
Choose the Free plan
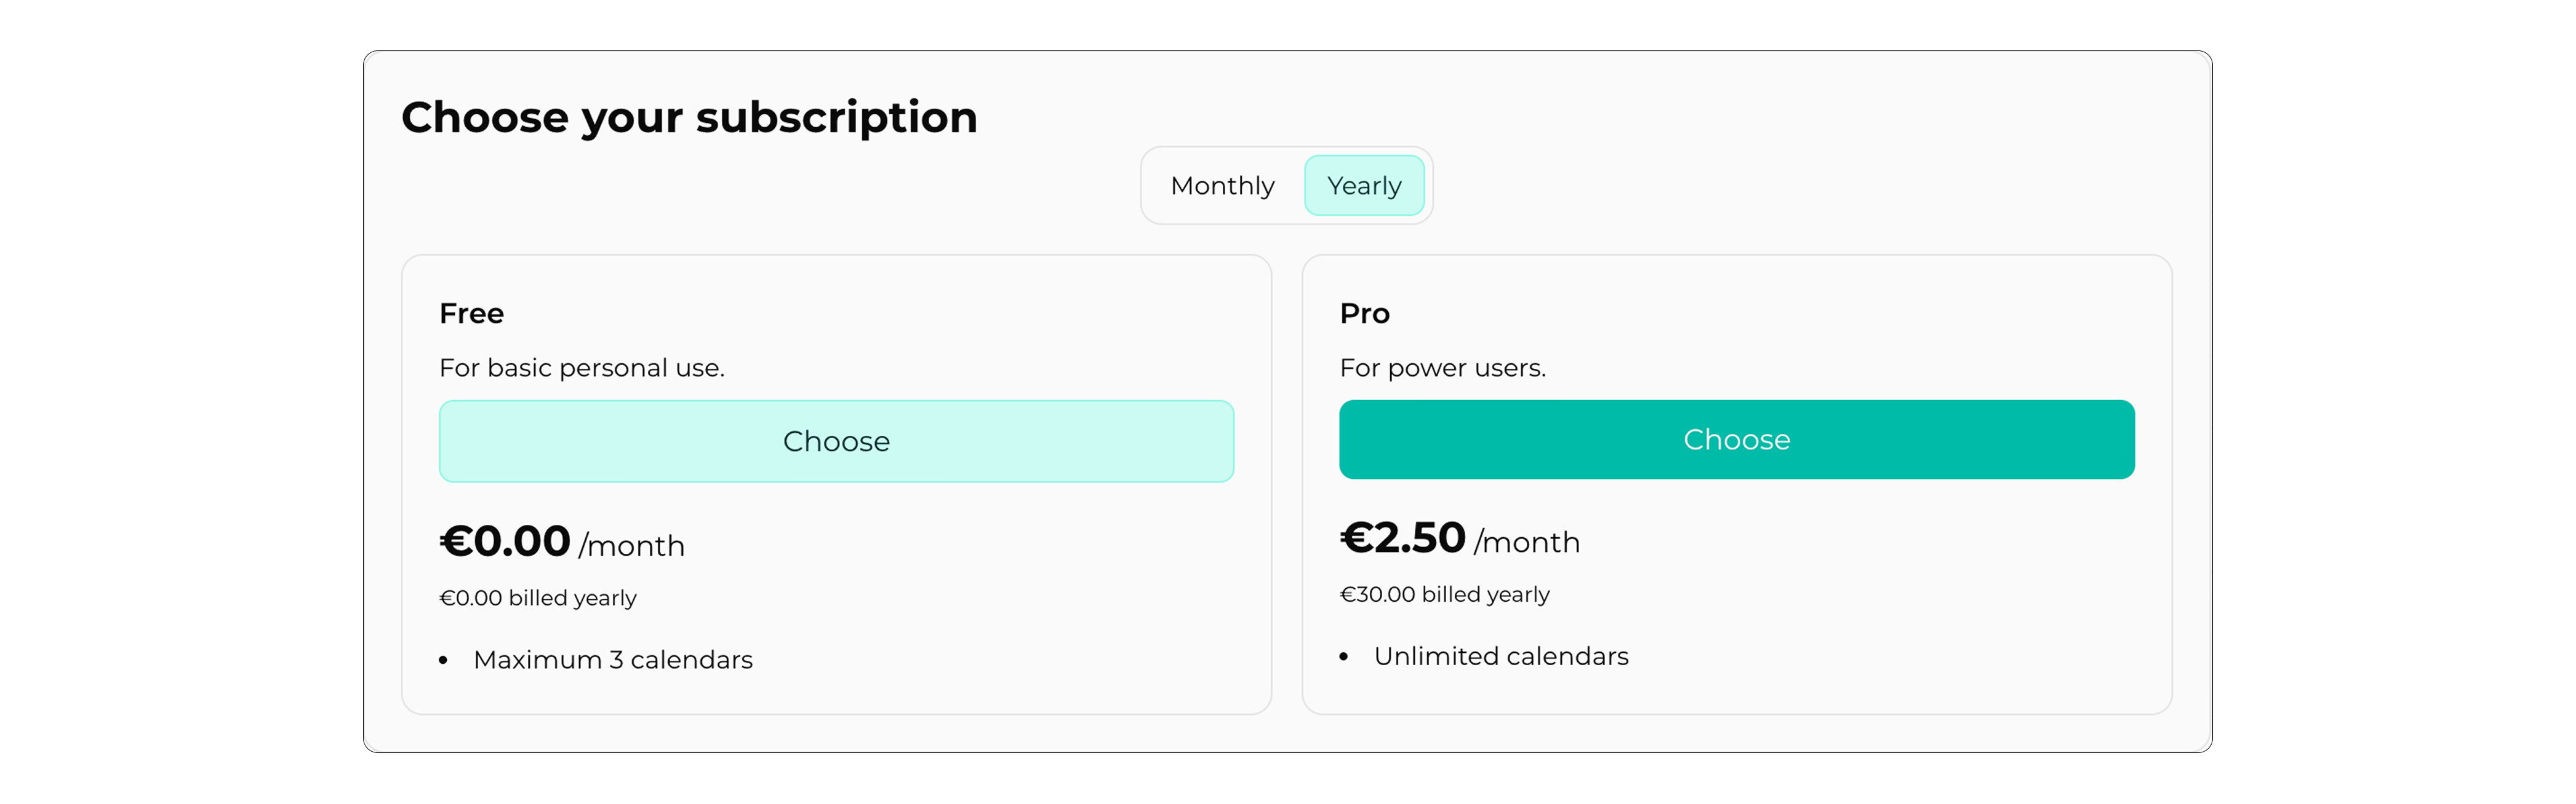836,441
